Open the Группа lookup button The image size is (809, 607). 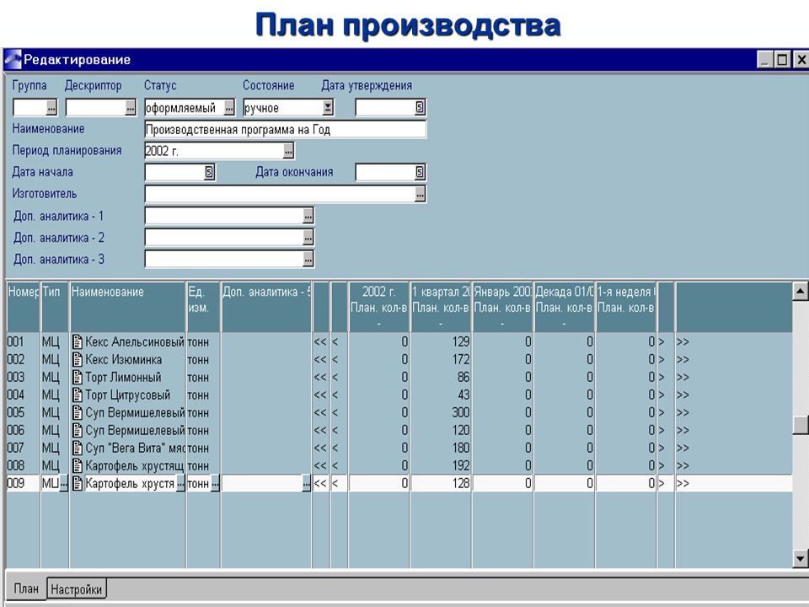click(x=51, y=108)
